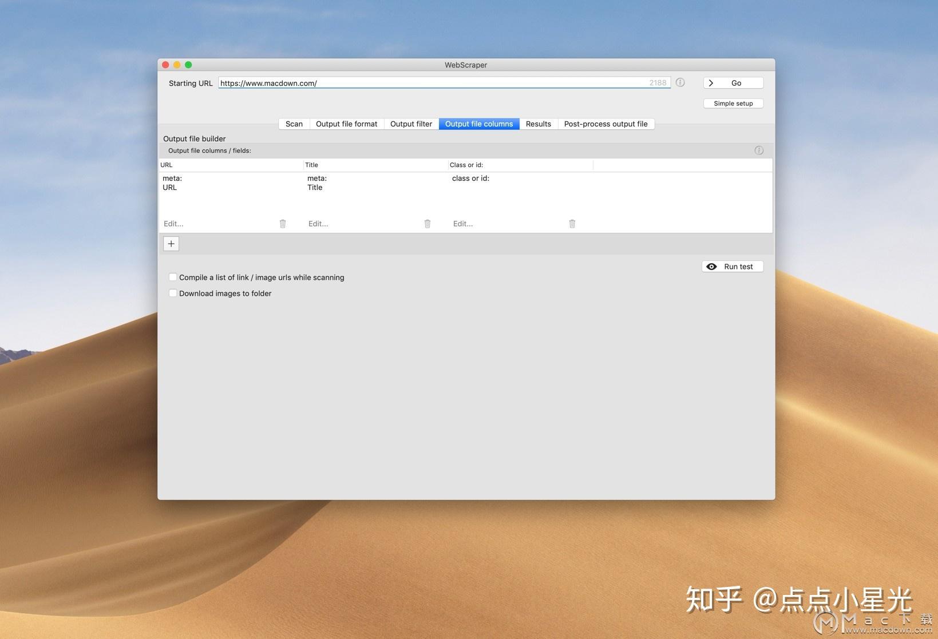Click the eye icon on Run test
The height and width of the screenshot is (639, 938).
click(x=711, y=267)
